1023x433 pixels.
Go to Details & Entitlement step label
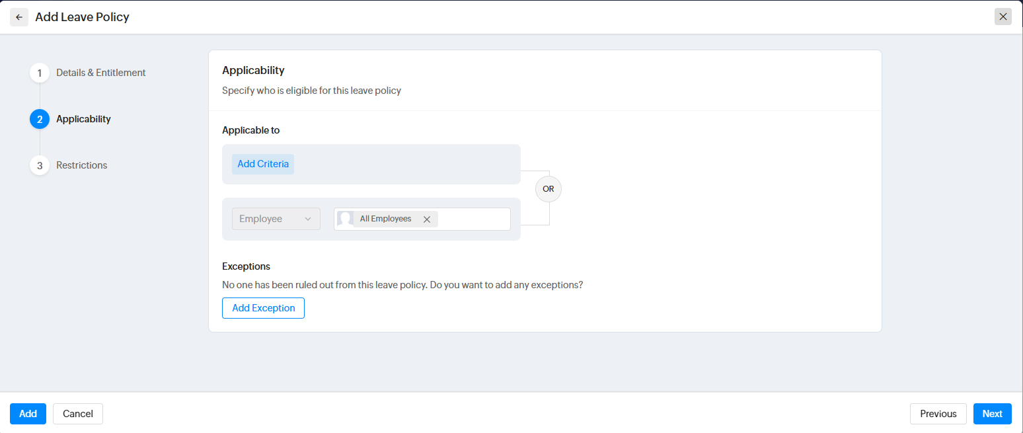click(100, 73)
